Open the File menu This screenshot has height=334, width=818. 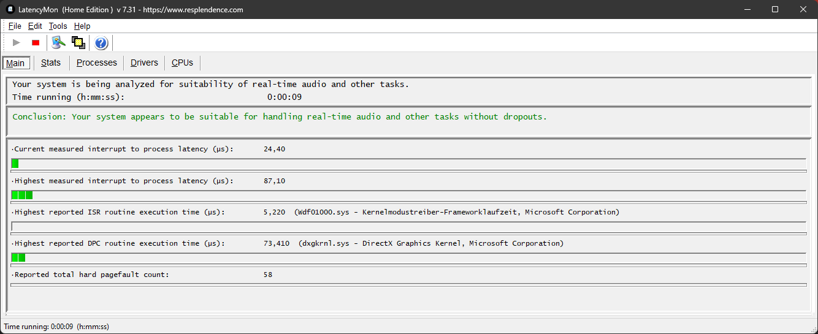[15, 26]
